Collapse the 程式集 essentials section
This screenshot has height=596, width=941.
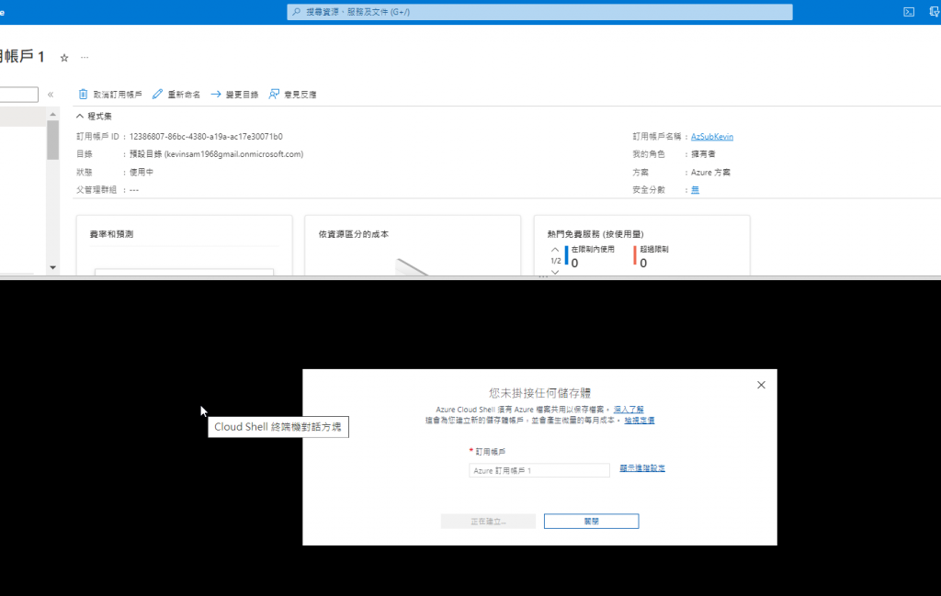pyautogui.click(x=80, y=117)
